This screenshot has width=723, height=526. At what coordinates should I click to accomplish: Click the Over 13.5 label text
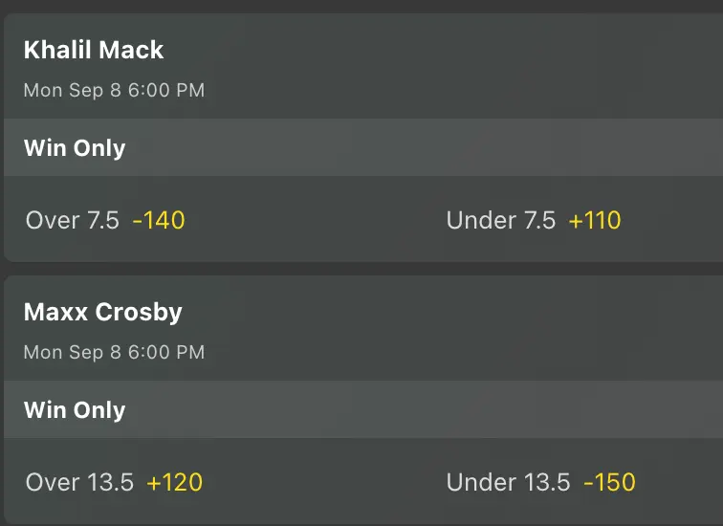point(79,483)
